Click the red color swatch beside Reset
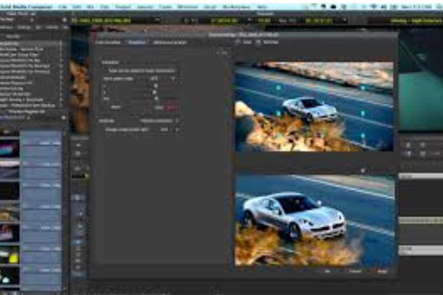The height and width of the screenshot is (295, 443). [171, 107]
